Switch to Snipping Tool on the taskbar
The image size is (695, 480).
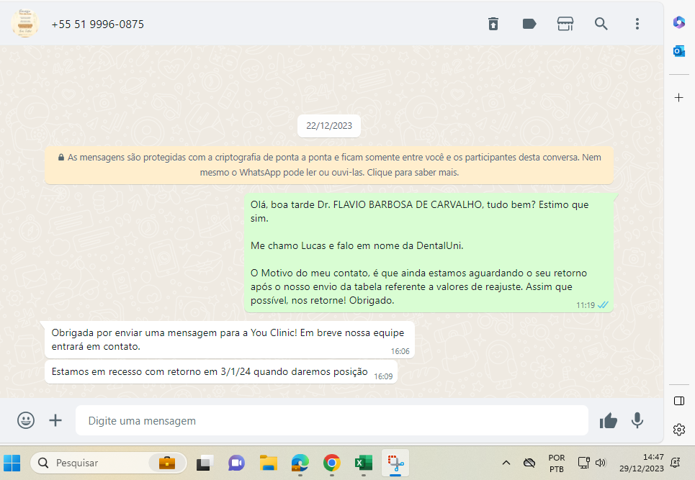click(x=395, y=463)
